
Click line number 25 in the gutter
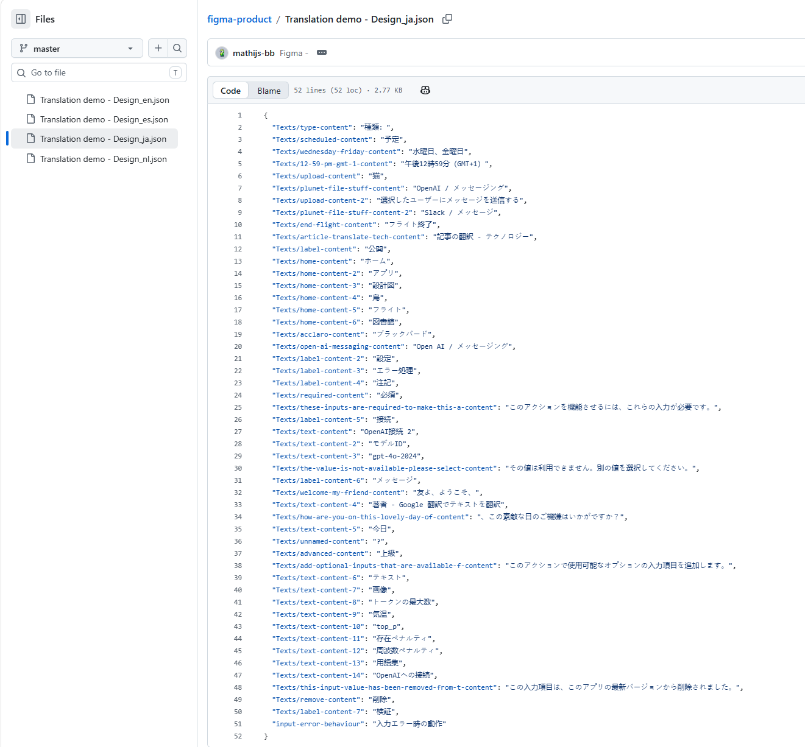tap(238, 407)
